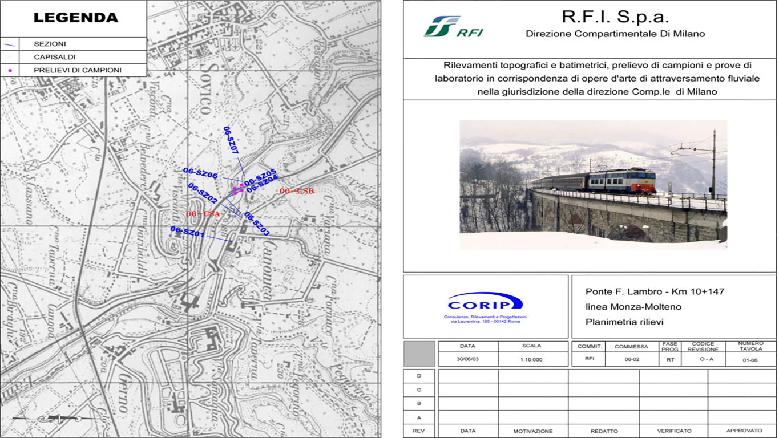Open the train on viaduct photo
Screen dimensions: 779x438
point(593,185)
